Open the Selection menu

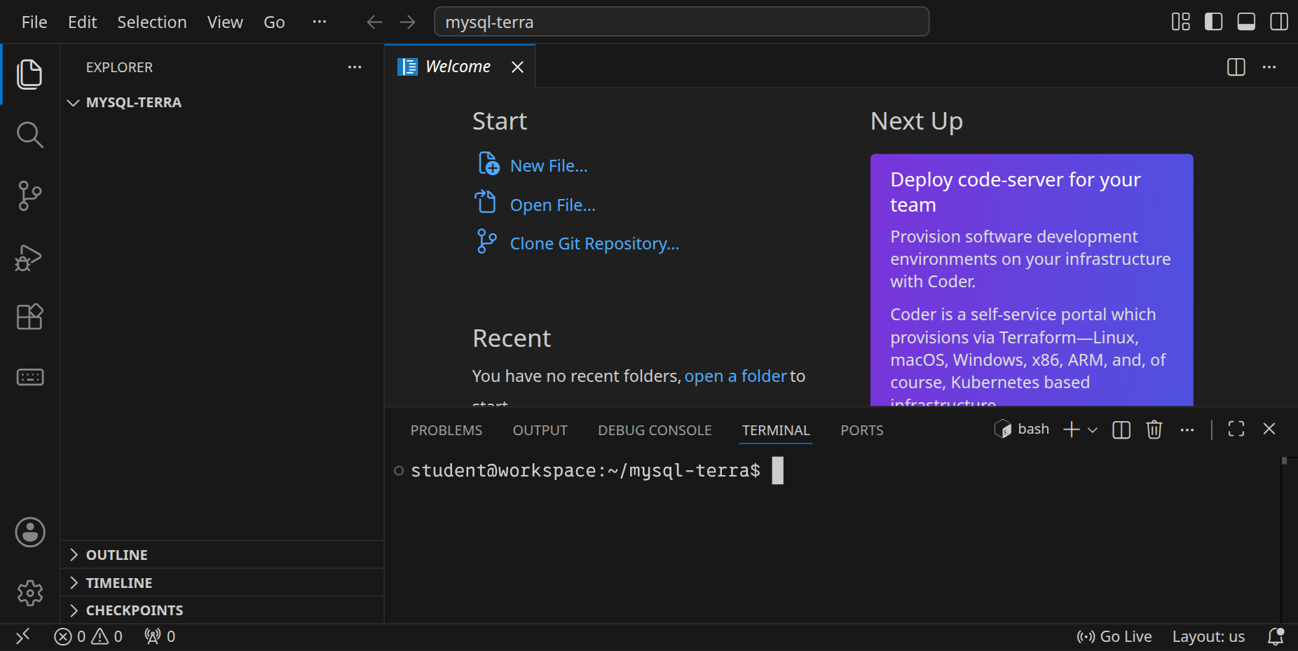[x=152, y=22]
